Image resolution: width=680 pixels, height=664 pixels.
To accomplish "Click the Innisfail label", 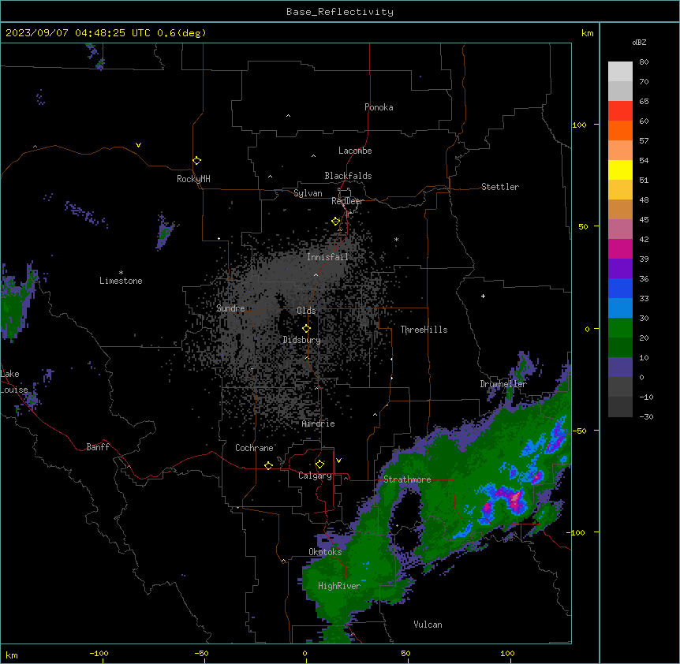I will pyautogui.click(x=327, y=257).
